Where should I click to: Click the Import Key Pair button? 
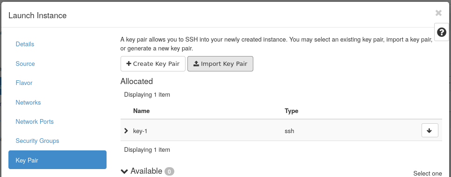click(220, 64)
